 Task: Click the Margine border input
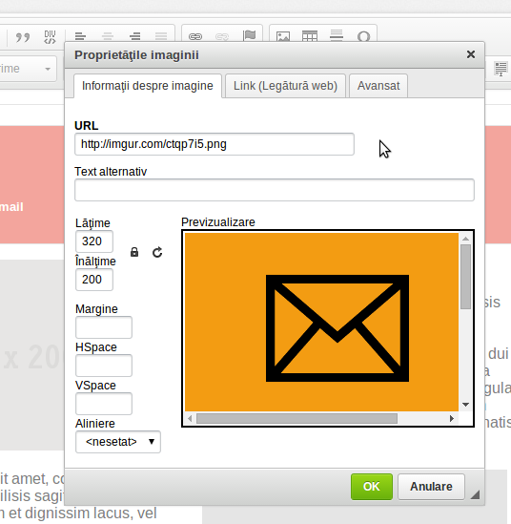click(x=104, y=327)
